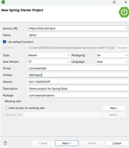Screen dimensions: 129x148
Task: Click the Package label
Action: [8, 95]
